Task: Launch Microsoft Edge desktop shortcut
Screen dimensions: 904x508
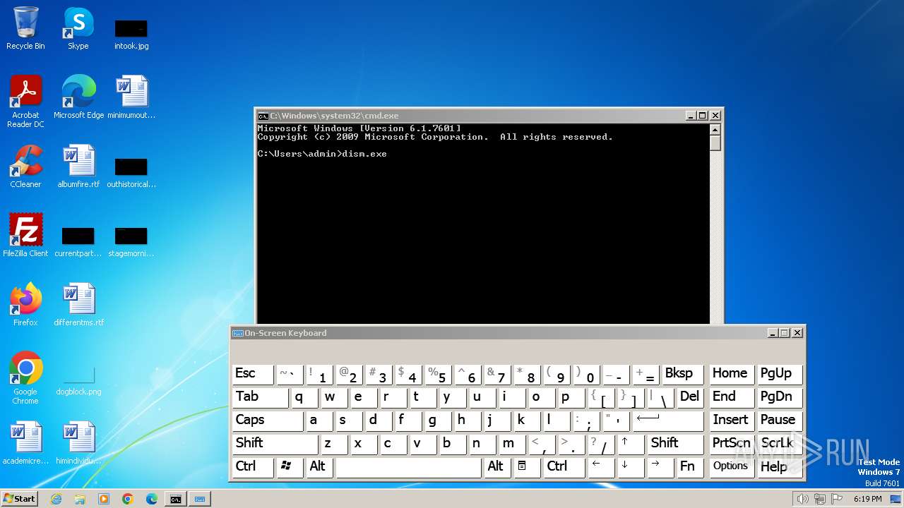Action: (x=78, y=97)
